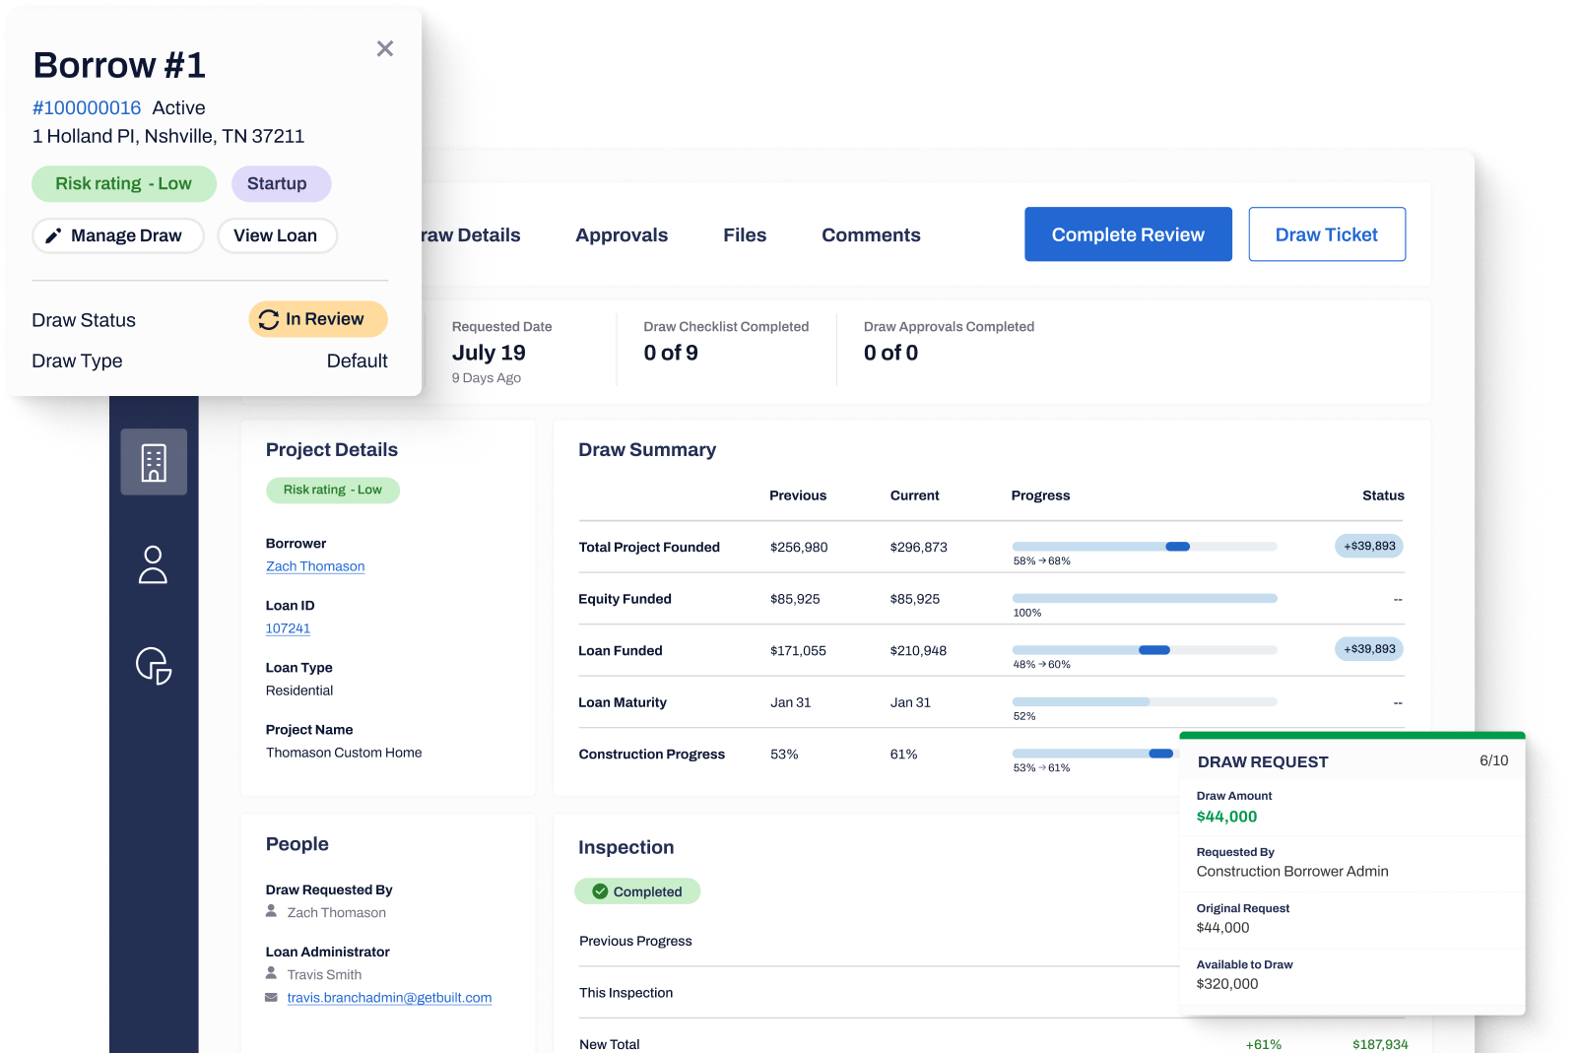Click the View Loan button

[277, 236]
